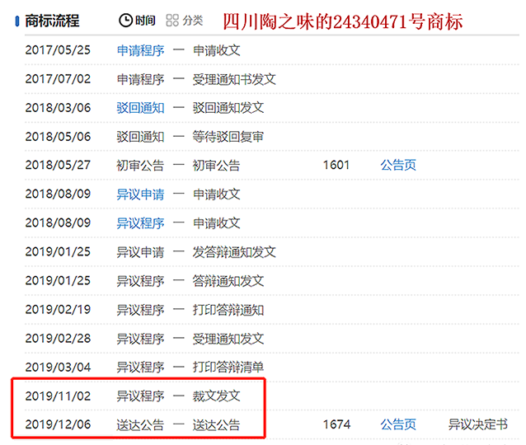Select the 打印答辩通知 entry on 2019/02/19
This screenshot has width=526, height=445.
[x=228, y=310]
